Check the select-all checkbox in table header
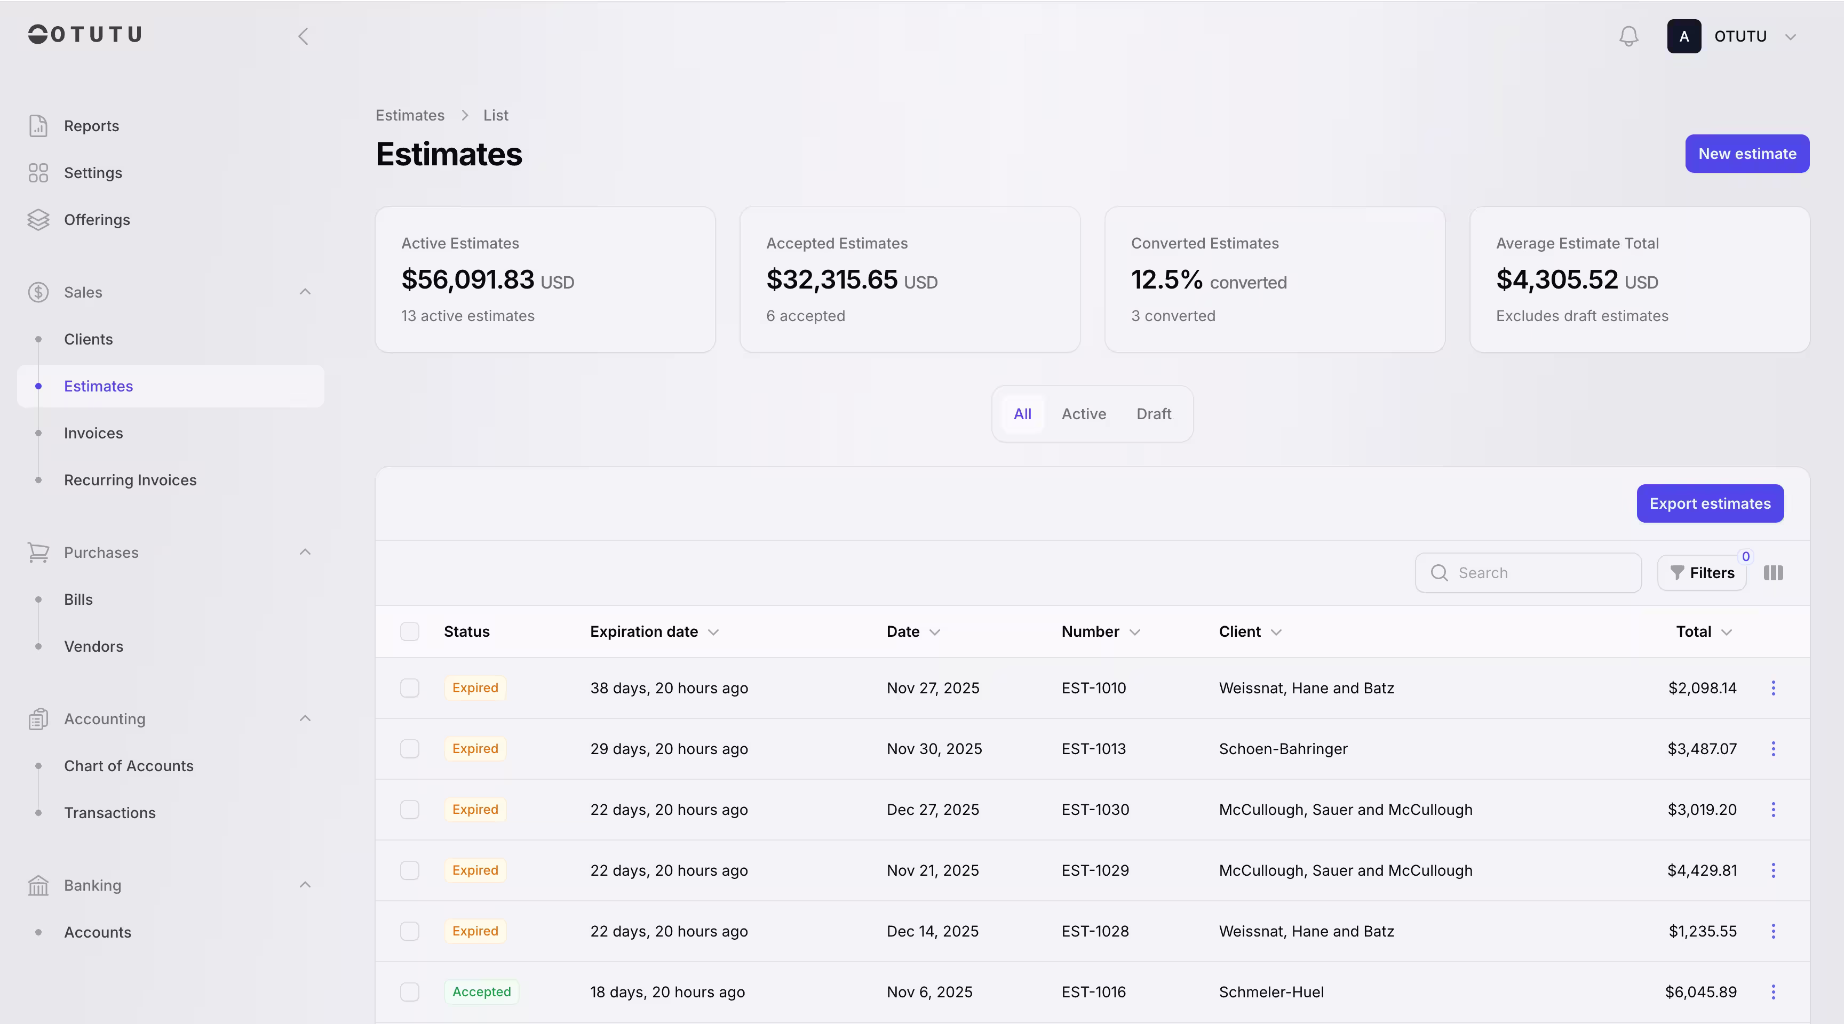The image size is (1844, 1024). point(410,631)
